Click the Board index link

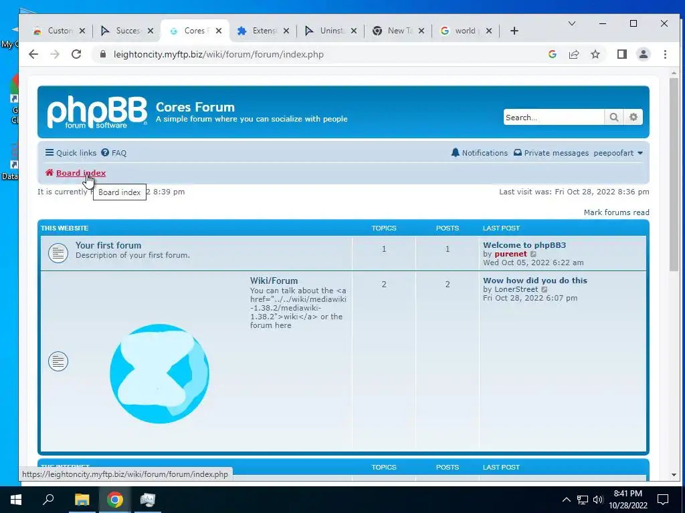[81, 173]
